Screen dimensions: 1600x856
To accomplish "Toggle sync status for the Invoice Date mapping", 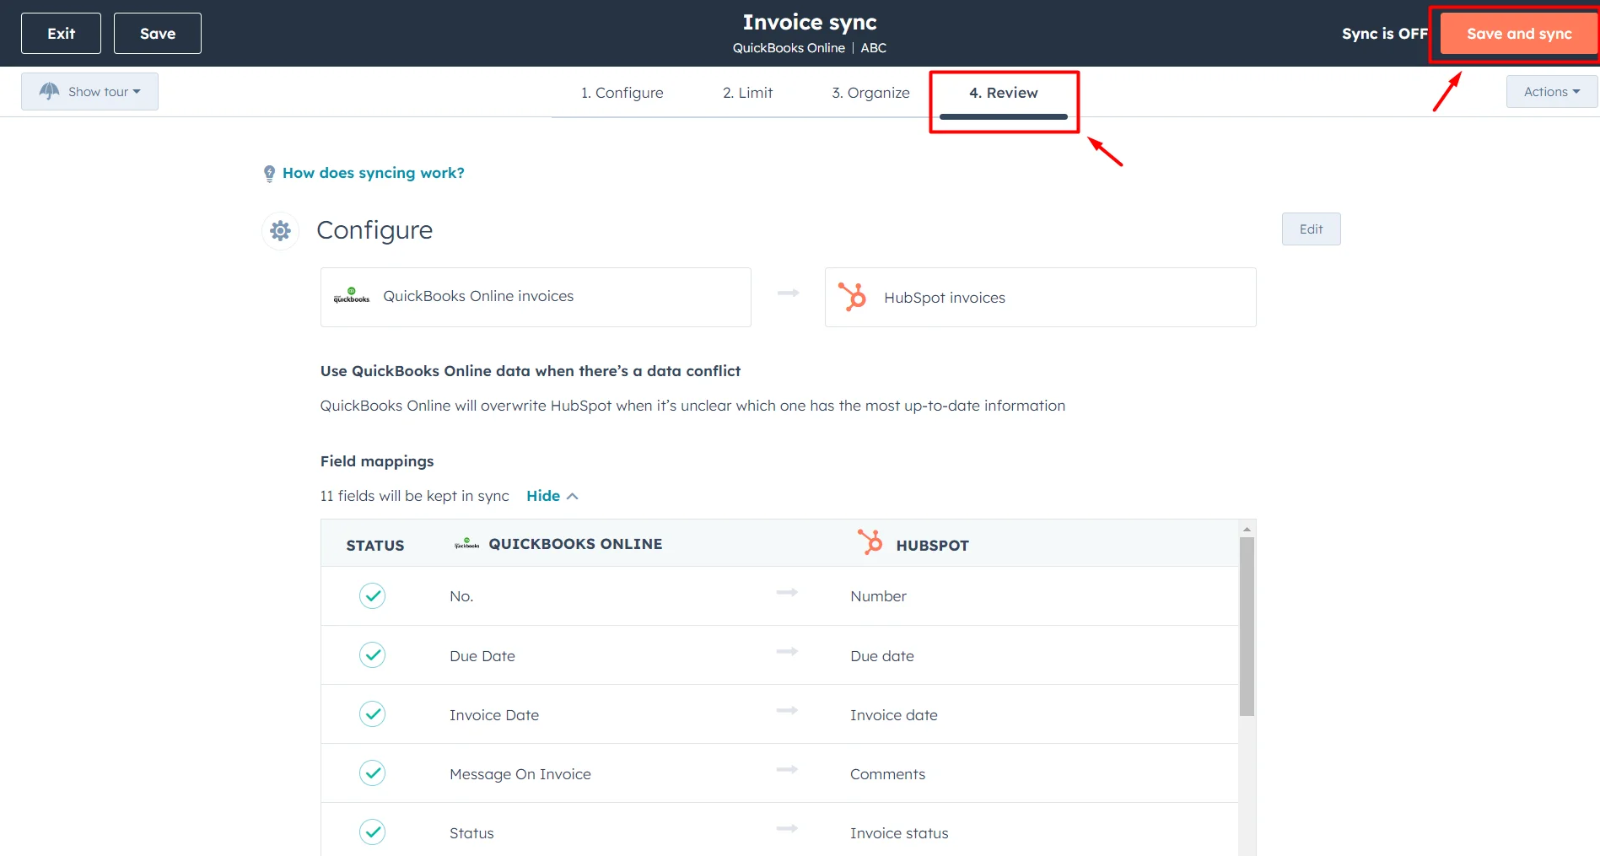I will (x=372, y=713).
